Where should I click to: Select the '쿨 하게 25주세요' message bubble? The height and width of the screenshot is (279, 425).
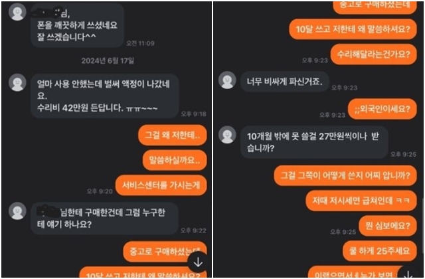click(x=380, y=251)
